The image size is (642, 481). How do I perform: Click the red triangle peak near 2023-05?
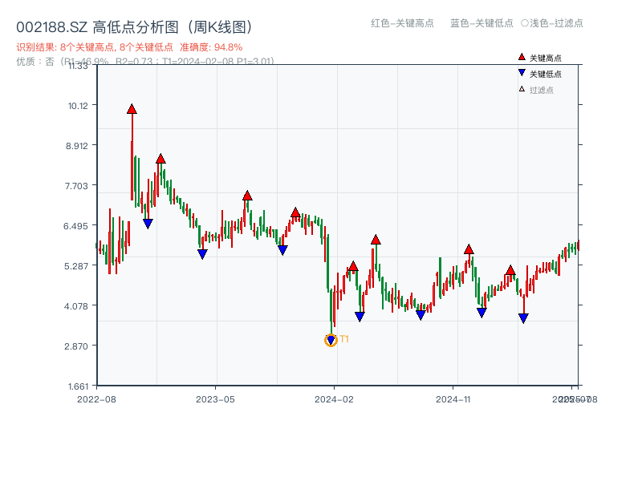point(246,195)
